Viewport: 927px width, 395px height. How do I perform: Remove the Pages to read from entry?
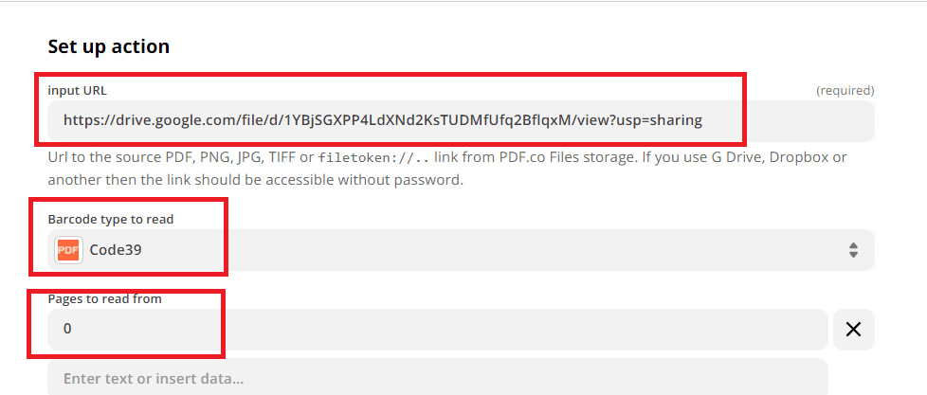click(853, 330)
